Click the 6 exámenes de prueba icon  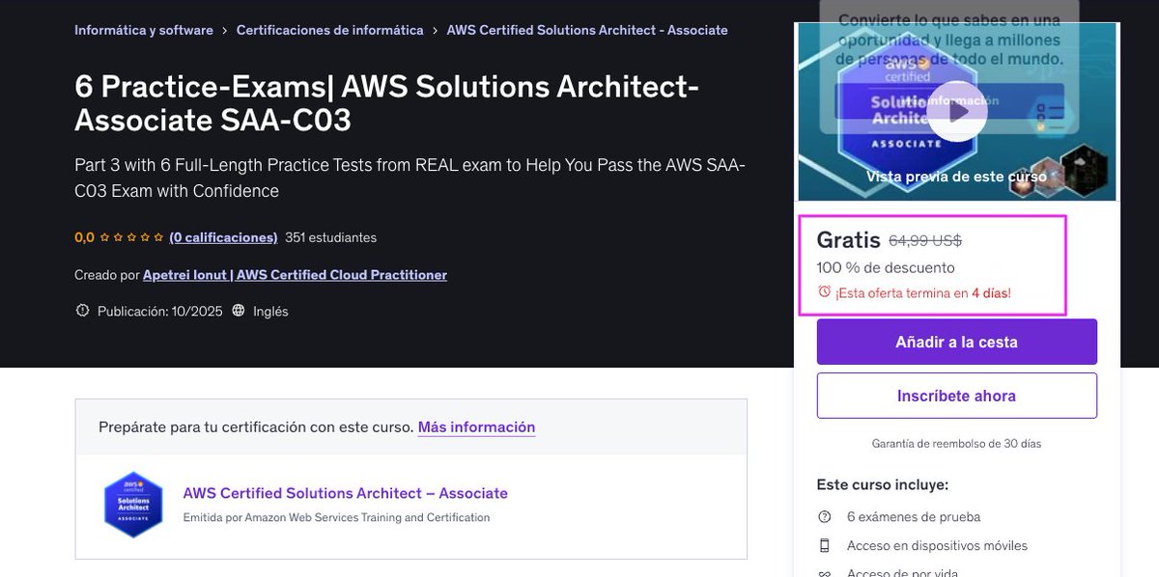824,516
